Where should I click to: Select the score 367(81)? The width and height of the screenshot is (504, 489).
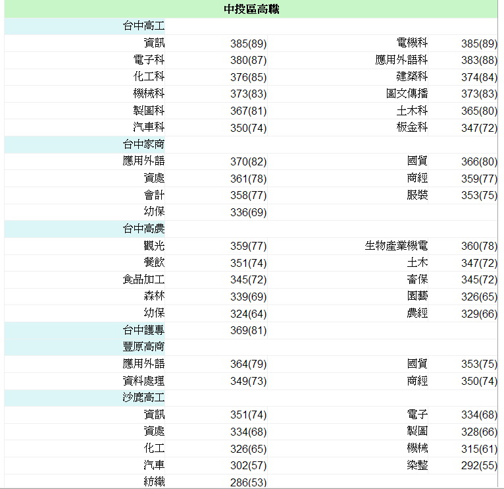click(x=249, y=111)
